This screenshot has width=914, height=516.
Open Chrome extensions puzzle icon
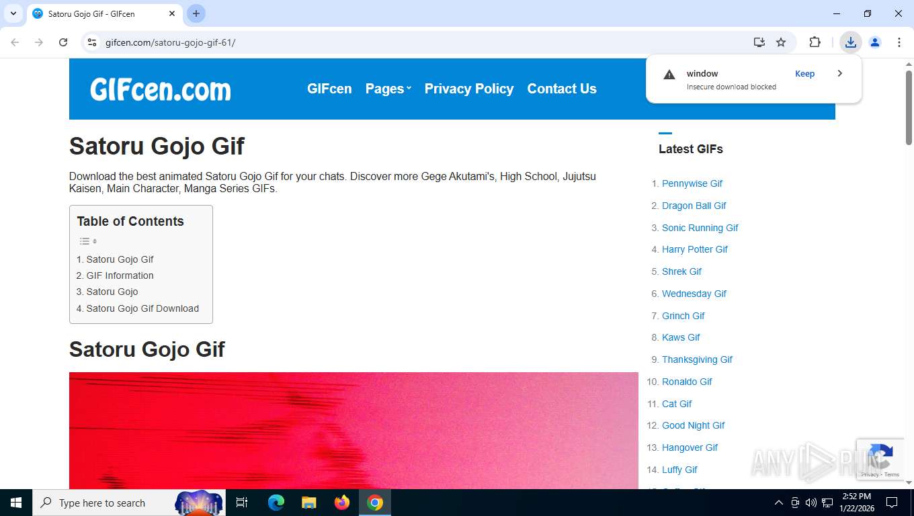click(x=815, y=42)
